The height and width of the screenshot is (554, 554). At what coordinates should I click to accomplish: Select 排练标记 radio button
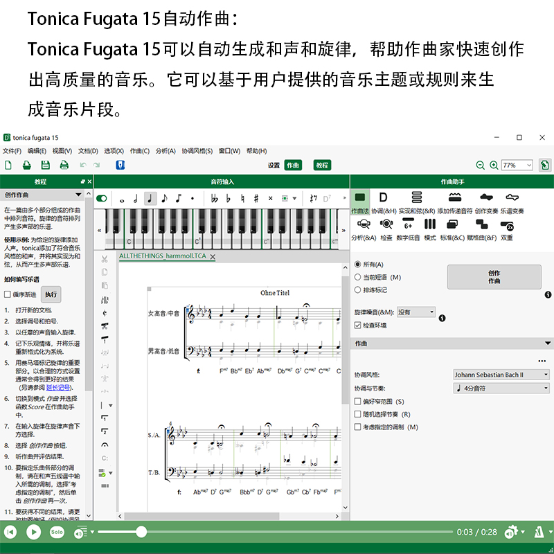357,289
